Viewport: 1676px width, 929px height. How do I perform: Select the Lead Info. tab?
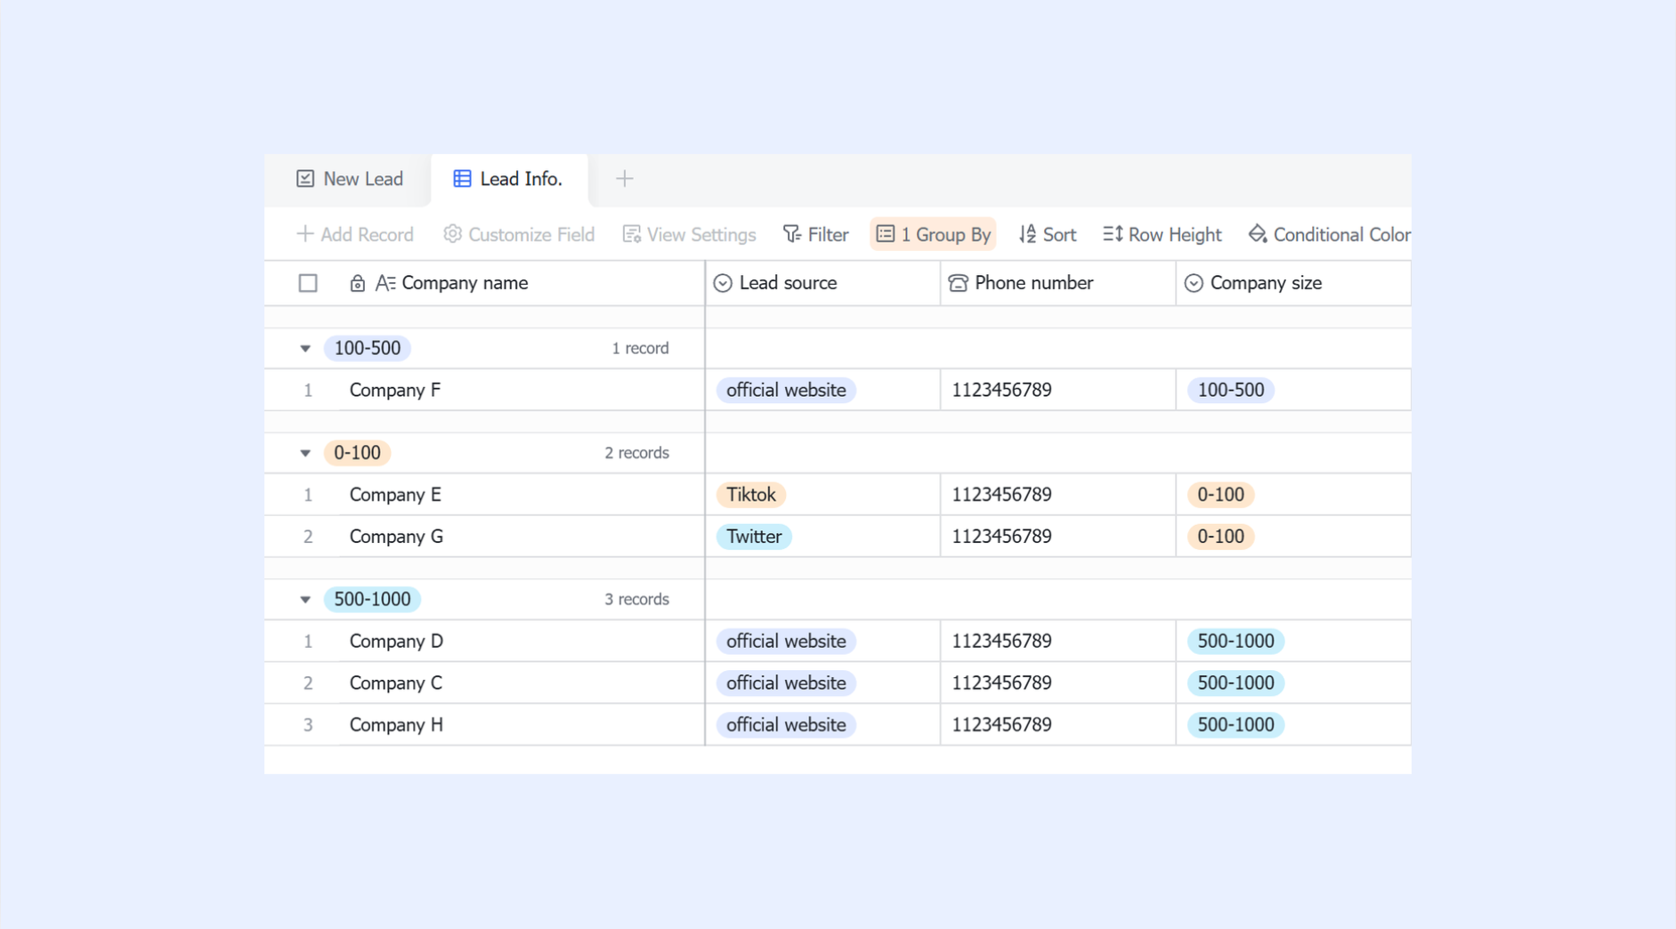509,179
